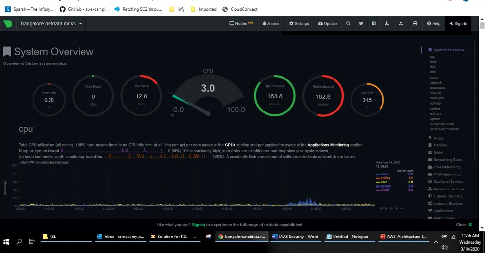This screenshot has width=485, height=253.
Task: Open the GitHub icon in the navbar
Action: (348, 23)
